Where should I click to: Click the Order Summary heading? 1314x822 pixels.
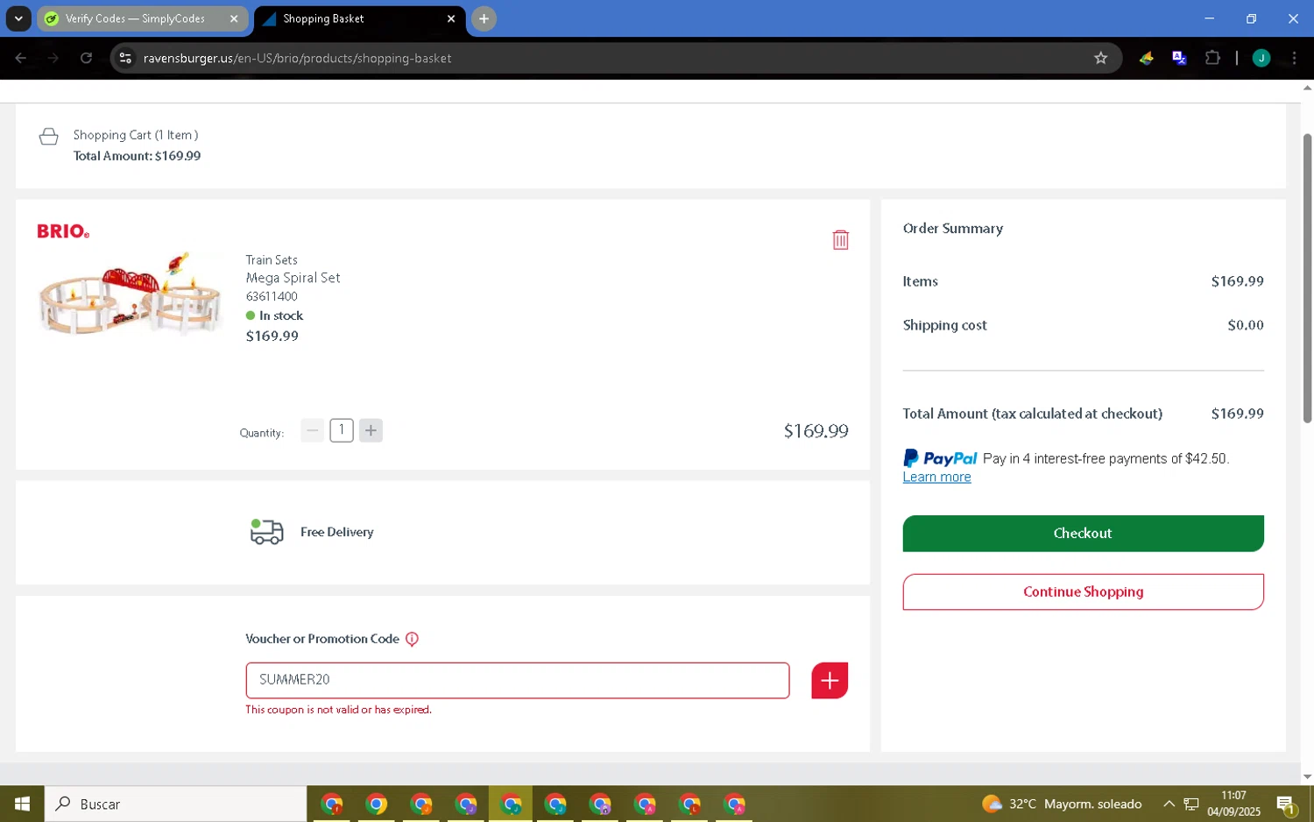(x=952, y=229)
